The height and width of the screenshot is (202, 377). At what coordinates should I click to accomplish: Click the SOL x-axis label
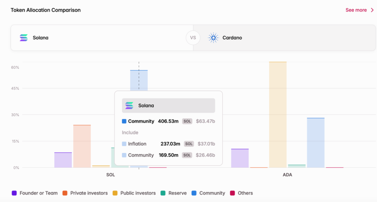coord(110,175)
